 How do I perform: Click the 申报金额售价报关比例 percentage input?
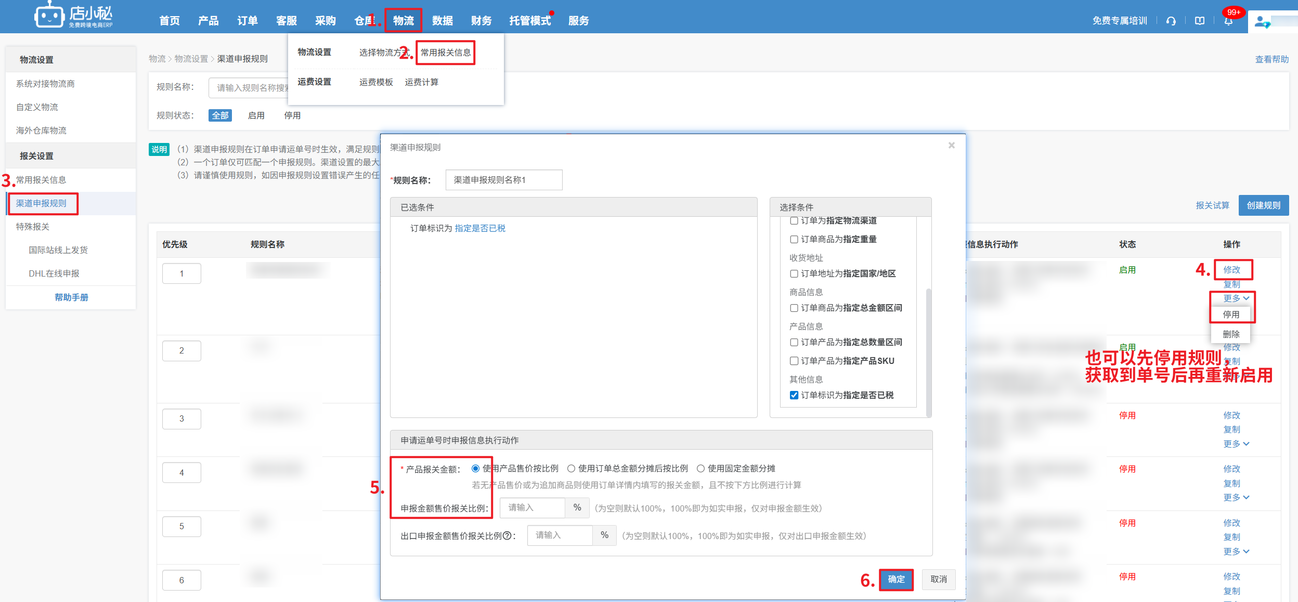(x=533, y=508)
